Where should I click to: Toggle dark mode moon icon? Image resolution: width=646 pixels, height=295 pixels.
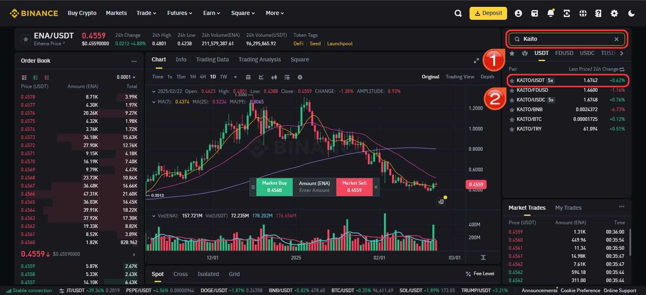[x=631, y=13]
